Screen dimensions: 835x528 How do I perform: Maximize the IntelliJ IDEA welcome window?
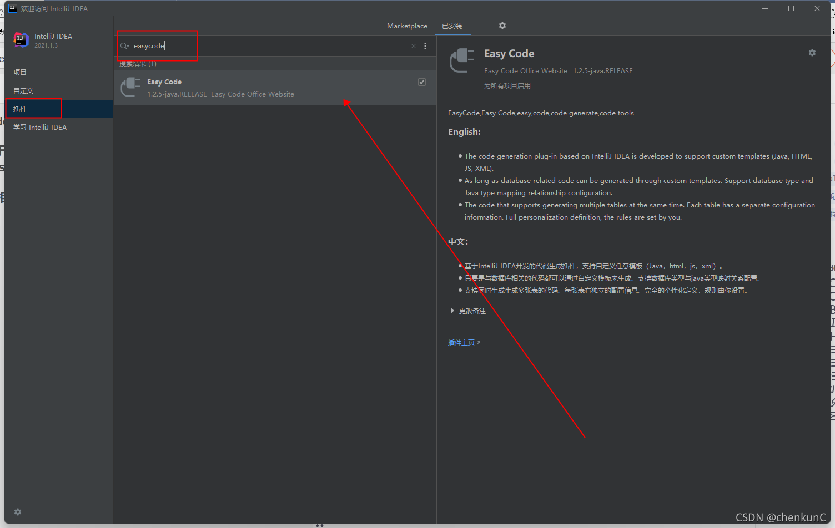coord(791,8)
